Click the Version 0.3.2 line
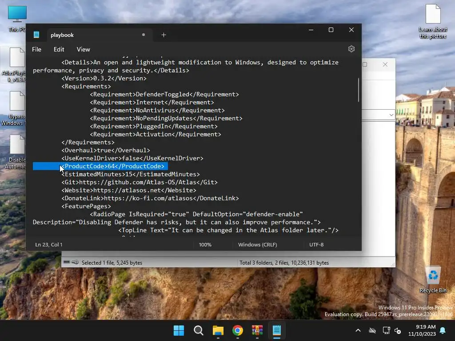This screenshot has height=341, width=455. click(104, 78)
